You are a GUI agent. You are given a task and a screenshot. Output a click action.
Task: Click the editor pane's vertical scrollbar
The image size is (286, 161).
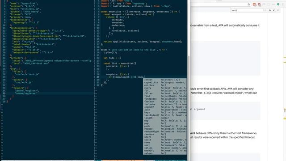pyautogui.click(x=189, y=108)
